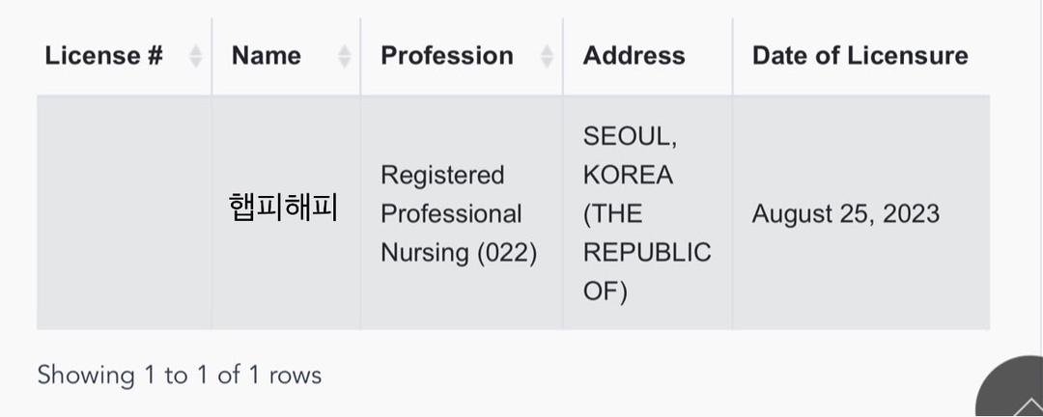Select the Address column header
This screenshot has height=417, width=1043.
(x=634, y=56)
